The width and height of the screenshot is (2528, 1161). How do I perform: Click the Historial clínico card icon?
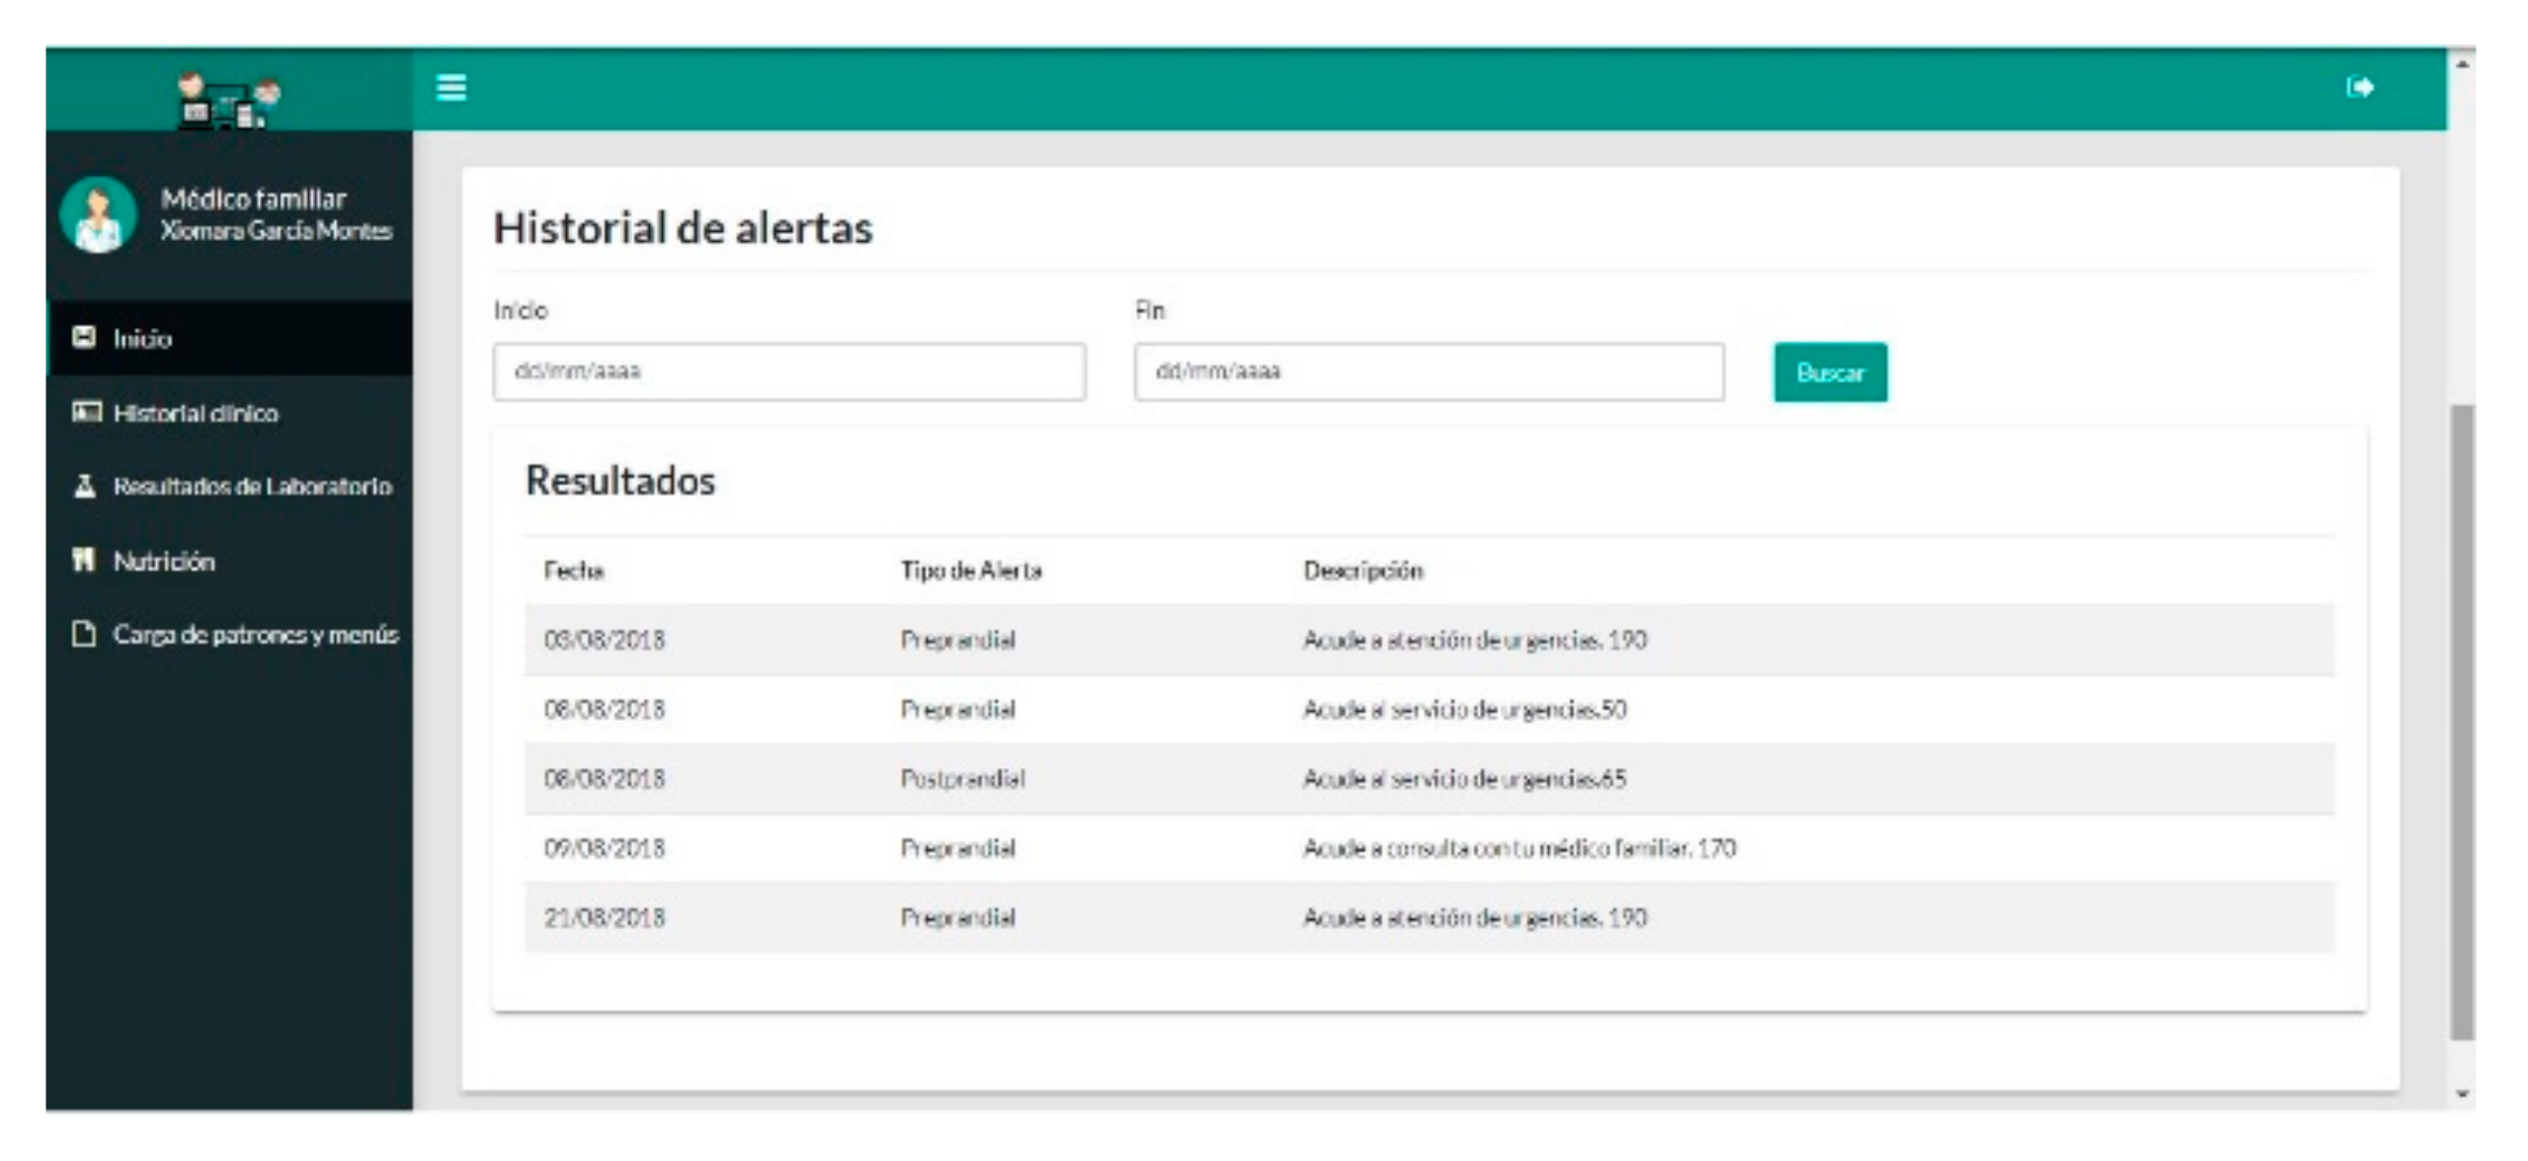pyautogui.click(x=86, y=412)
